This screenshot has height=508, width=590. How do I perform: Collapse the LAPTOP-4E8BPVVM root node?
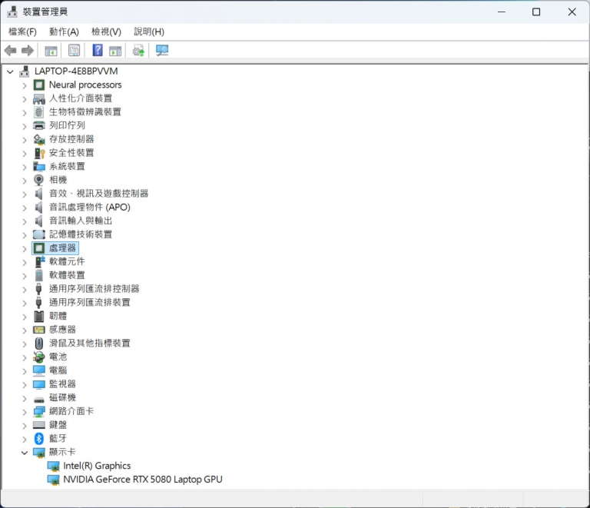[10, 71]
